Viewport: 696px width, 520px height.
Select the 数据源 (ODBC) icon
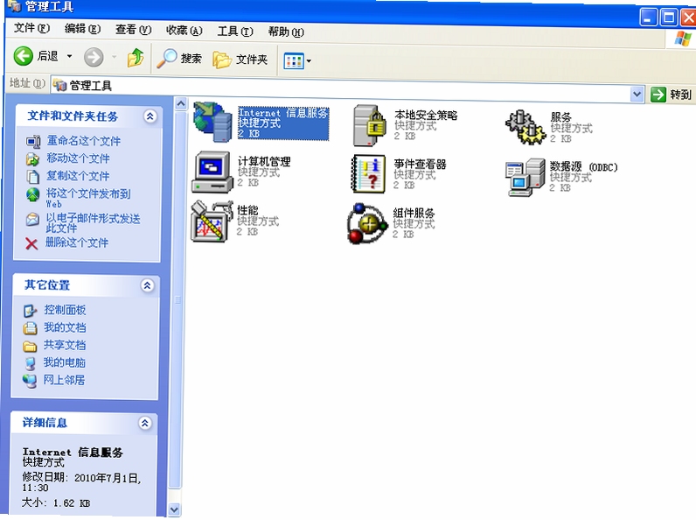point(525,178)
